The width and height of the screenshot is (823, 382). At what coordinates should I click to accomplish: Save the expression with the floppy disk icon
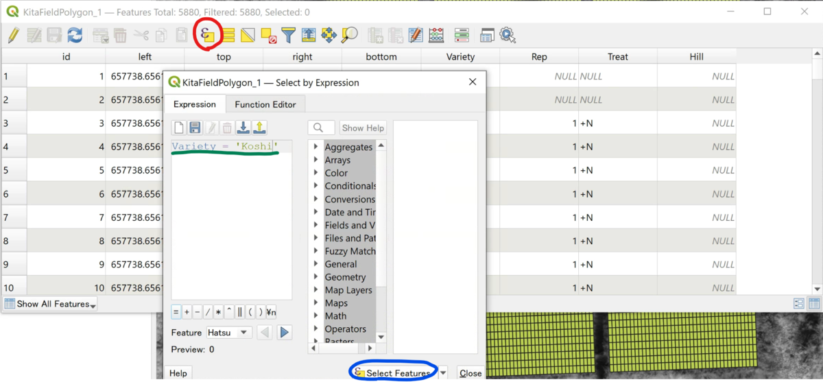point(195,128)
